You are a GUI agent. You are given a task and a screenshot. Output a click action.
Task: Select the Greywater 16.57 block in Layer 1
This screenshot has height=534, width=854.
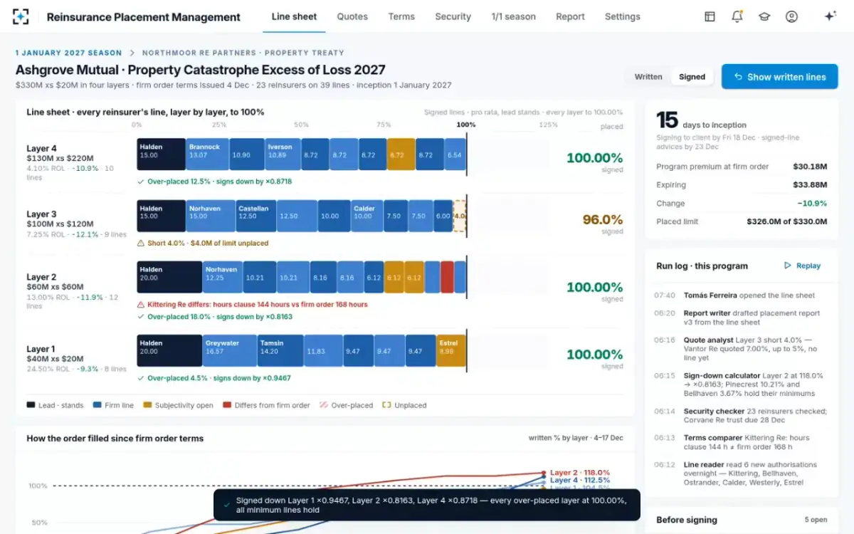pyautogui.click(x=230, y=351)
